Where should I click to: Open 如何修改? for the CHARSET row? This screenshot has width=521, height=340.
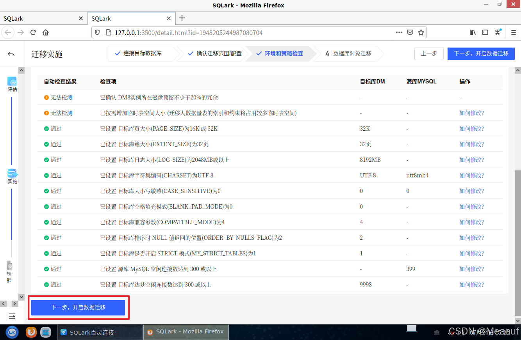pyautogui.click(x=472, y=175)
